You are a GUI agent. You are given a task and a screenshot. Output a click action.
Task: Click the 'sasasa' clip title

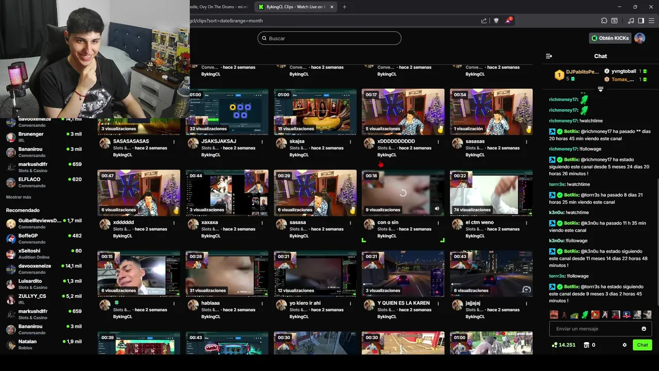point(298,223)
